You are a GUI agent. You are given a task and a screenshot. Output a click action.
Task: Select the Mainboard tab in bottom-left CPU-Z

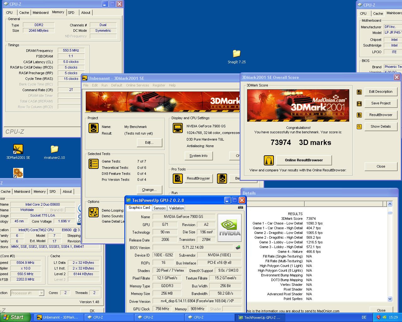pyautogui.click(x=22, y=192)
